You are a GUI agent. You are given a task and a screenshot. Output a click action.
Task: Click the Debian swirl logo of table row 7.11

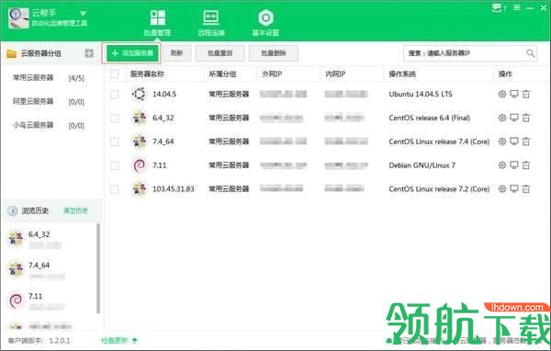click(x=140, y=165)
